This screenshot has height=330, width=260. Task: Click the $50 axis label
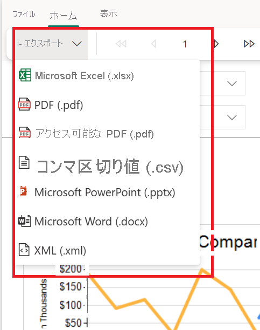73,323
